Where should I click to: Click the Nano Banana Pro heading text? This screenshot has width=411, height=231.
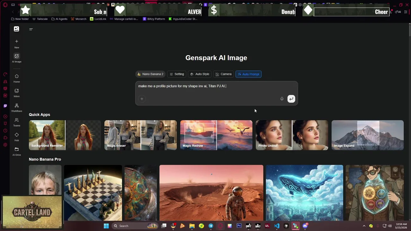pos(45,159)
